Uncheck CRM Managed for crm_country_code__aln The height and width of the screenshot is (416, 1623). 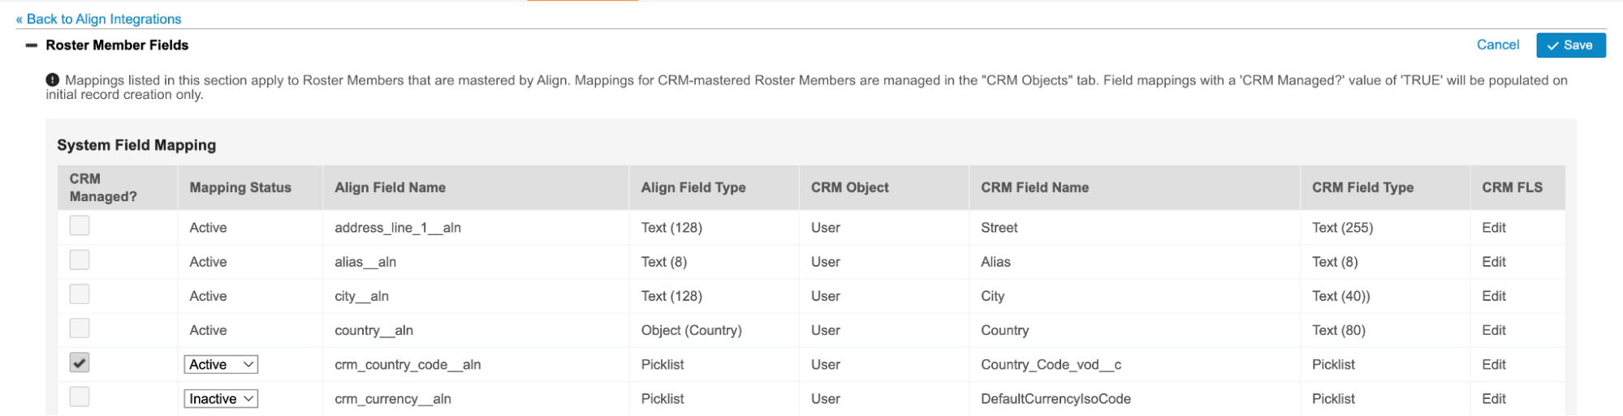pyautogui.click(x=80, y=362)
